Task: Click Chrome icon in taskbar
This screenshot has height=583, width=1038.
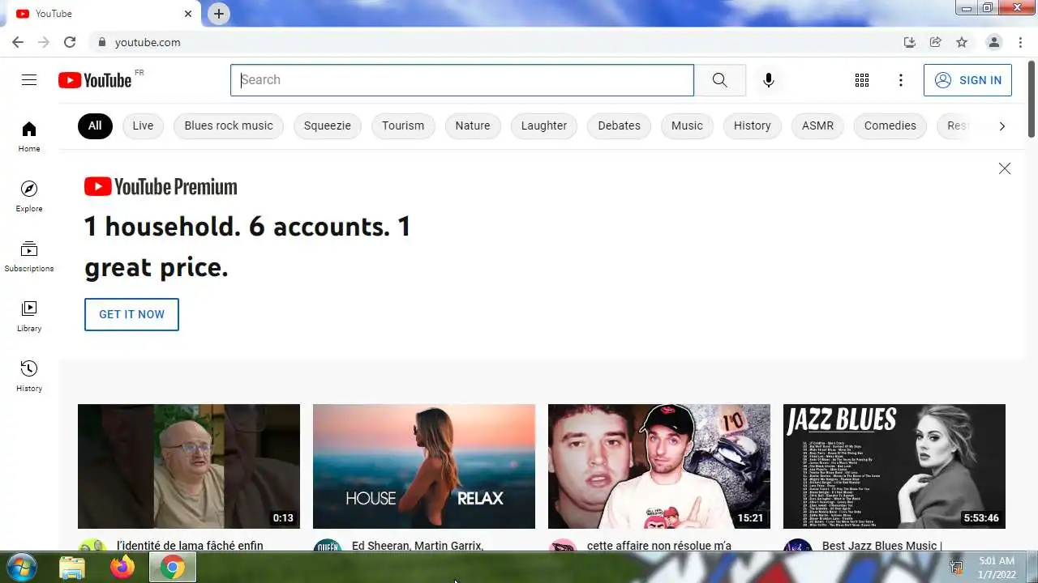Action: [172, 568]
